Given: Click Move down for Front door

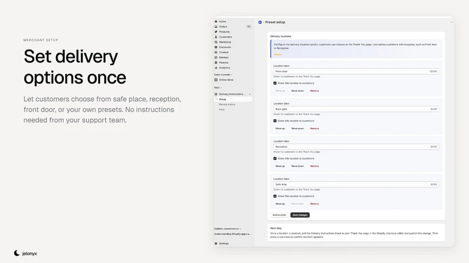Looking at the screenshot, I should [297, 91].
